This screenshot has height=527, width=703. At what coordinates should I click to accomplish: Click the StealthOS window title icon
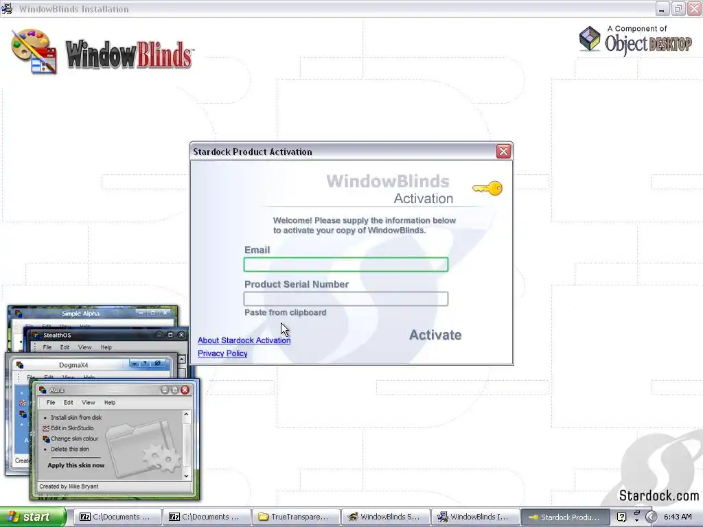(36, 335)
